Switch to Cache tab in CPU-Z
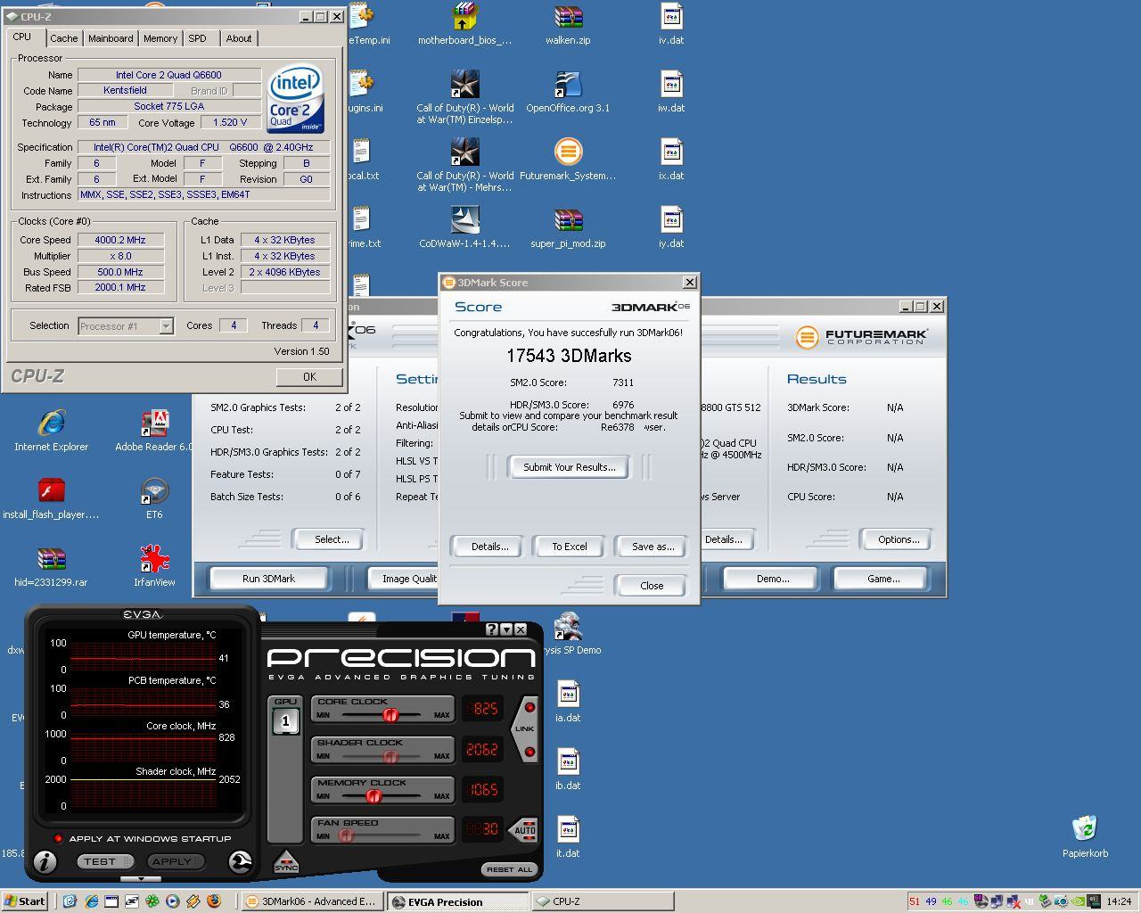 (63, 38)
